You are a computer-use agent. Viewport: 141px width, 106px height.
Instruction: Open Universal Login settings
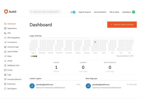point(13,47)
